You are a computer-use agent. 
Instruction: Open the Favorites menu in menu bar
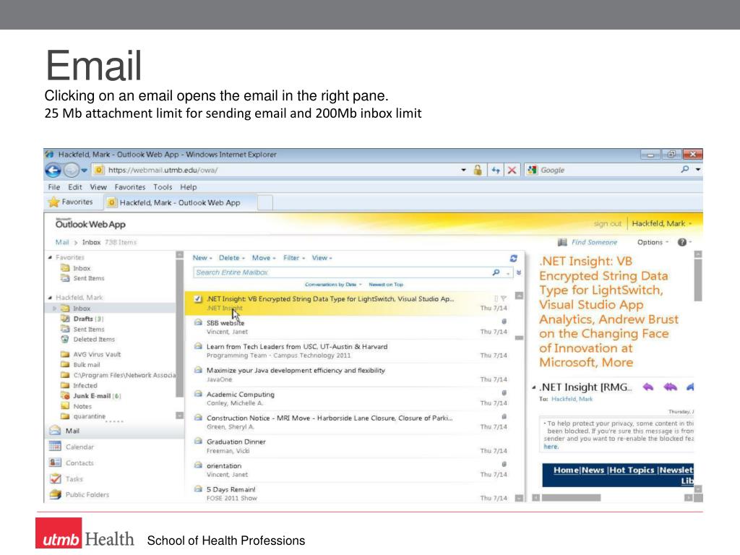130,187
